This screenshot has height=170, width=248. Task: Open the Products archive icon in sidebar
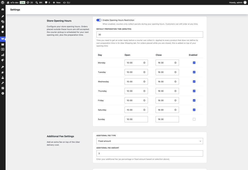point(3,44)
